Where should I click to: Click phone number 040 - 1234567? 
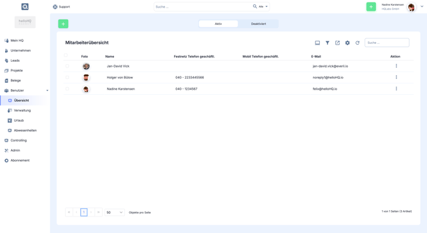(186, 89)
